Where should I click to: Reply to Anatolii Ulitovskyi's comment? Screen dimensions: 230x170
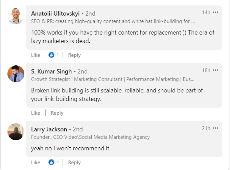coord(74,55)
